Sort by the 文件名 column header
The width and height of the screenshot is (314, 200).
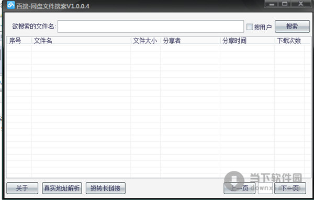[x=81, y=41]
